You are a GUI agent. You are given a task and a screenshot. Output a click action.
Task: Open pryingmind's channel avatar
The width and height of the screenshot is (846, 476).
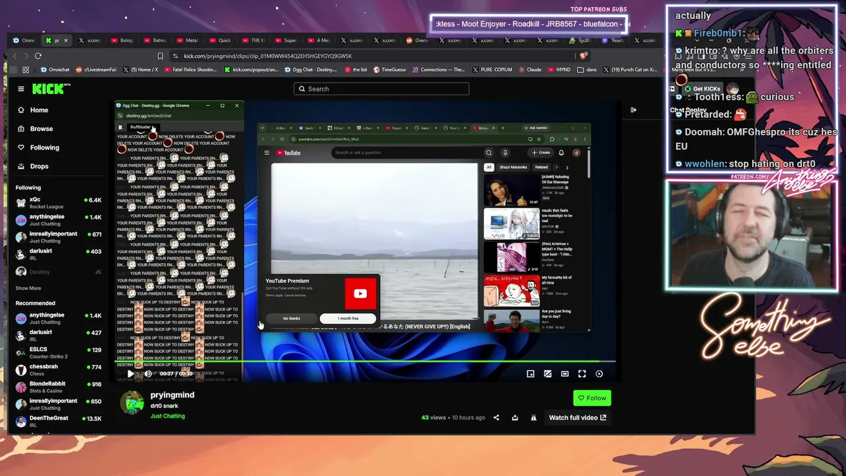(x=132, y=403)
